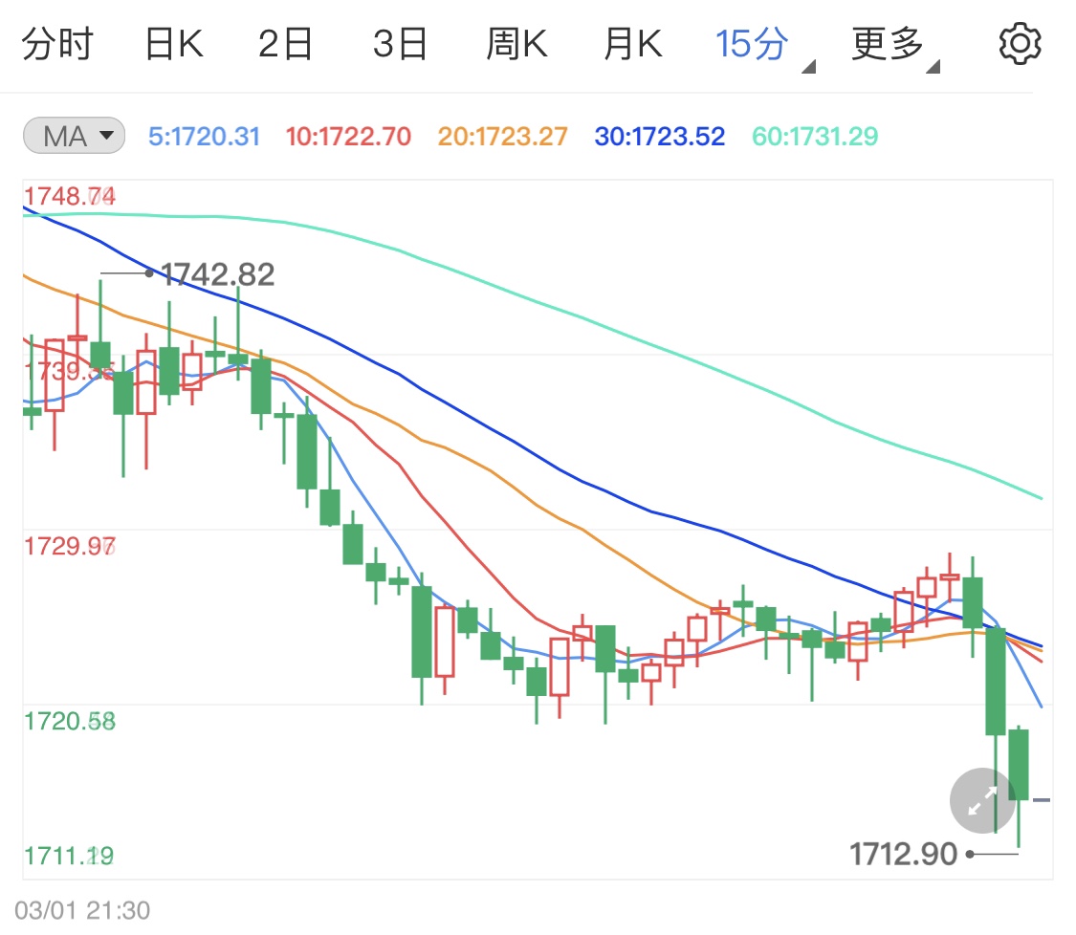The width and height of the screenshot is (1076, 935).
Task: Click the 03/01 21:30 time label
Action: click(82, 910)
